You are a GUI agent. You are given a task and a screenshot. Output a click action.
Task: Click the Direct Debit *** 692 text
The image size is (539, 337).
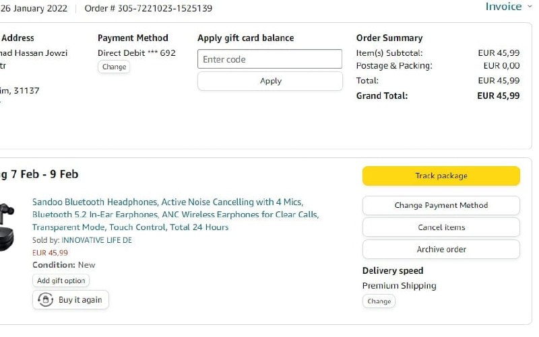[x=137, y=52]
